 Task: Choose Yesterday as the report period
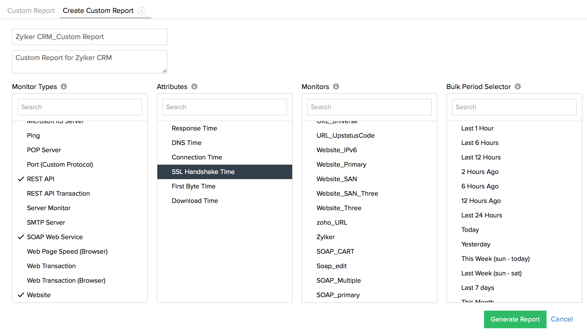pos(476,244)
